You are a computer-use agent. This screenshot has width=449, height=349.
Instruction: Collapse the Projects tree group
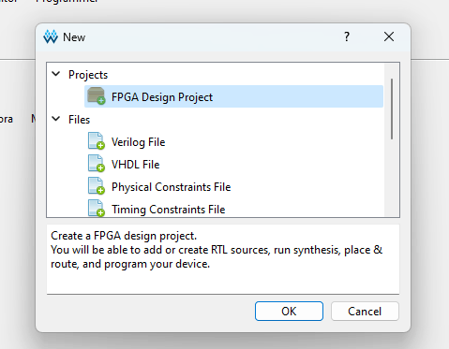click(56, 74)
